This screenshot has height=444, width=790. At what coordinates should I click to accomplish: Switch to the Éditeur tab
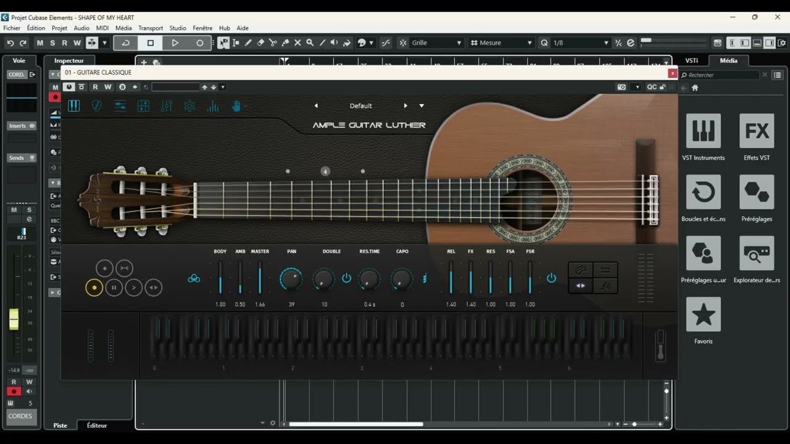point(97,425)
